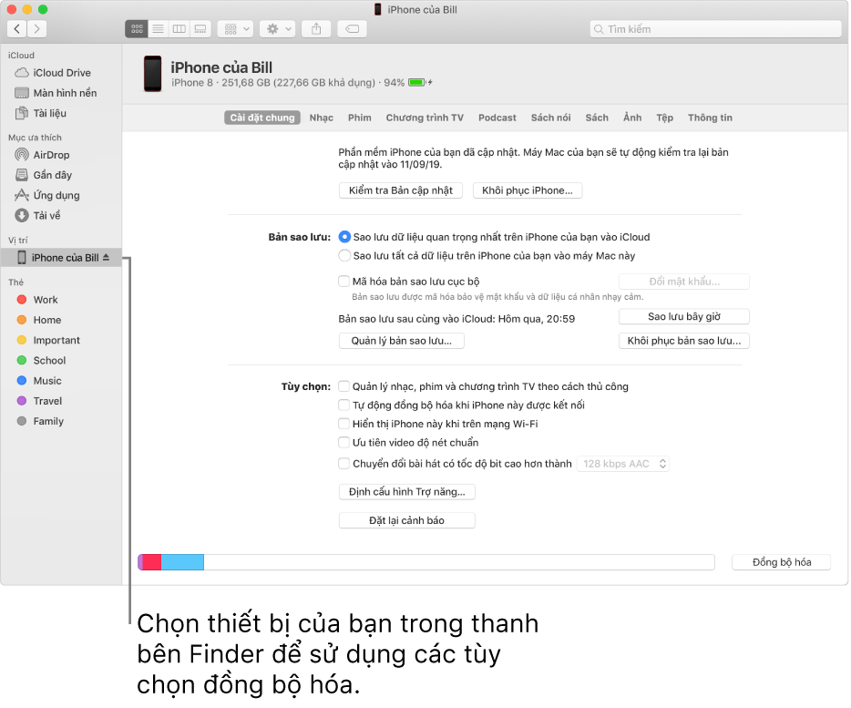Select the green School tag
851x708 pixels.
tap(42, 361)
